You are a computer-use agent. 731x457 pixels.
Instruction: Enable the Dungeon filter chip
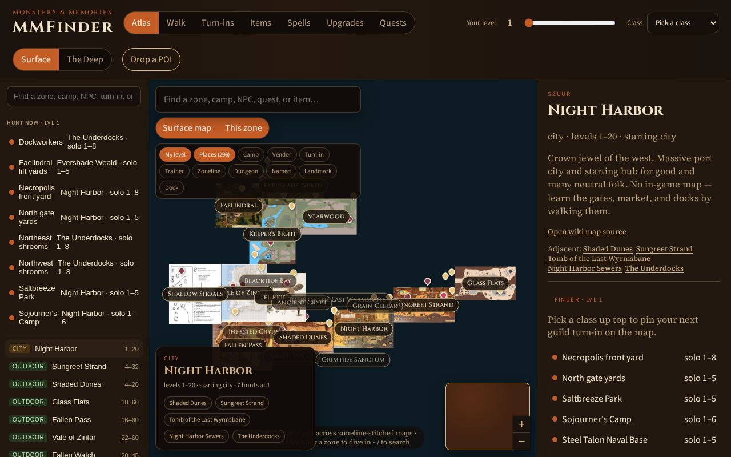[246, 171]
